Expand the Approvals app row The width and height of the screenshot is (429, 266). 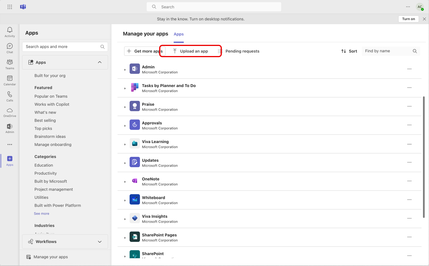pos(125,126)
